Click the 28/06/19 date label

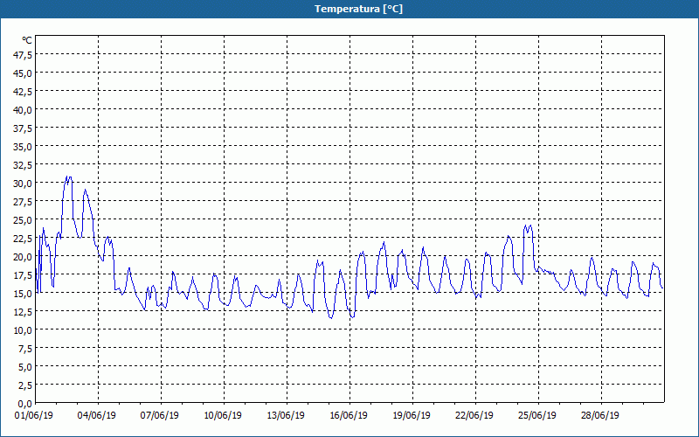(x=600, y=416)
